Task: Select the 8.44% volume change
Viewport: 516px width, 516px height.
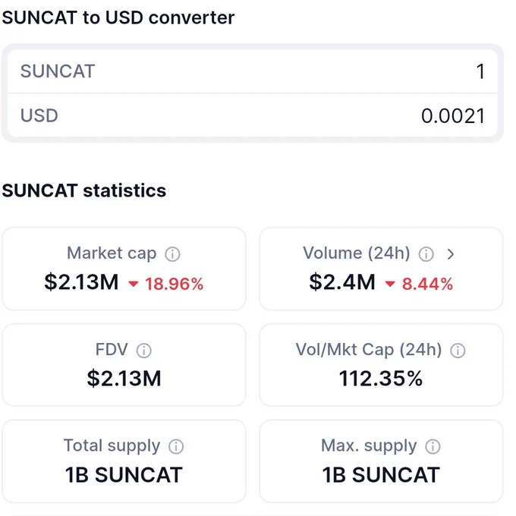Action: pos(427,284)
